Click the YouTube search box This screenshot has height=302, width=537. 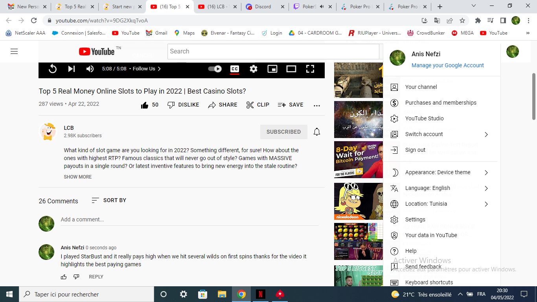[273, 52]
